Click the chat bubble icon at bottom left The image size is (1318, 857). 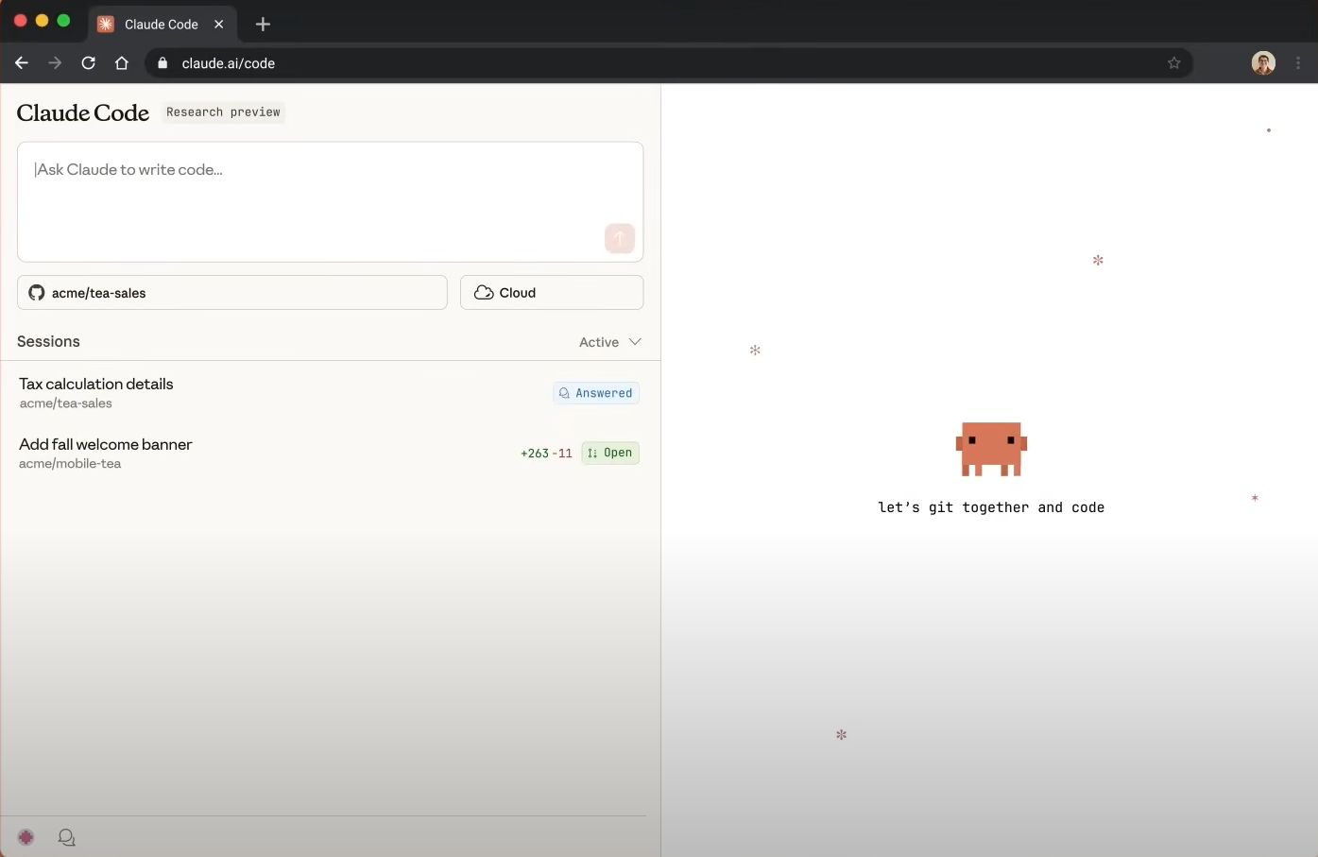point(66,837)
